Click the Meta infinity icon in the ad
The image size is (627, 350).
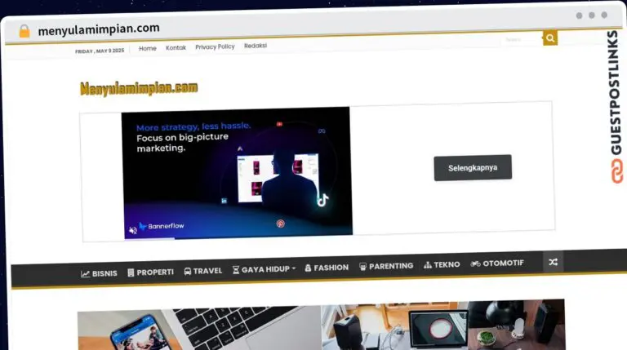click(x=322, y=131)
